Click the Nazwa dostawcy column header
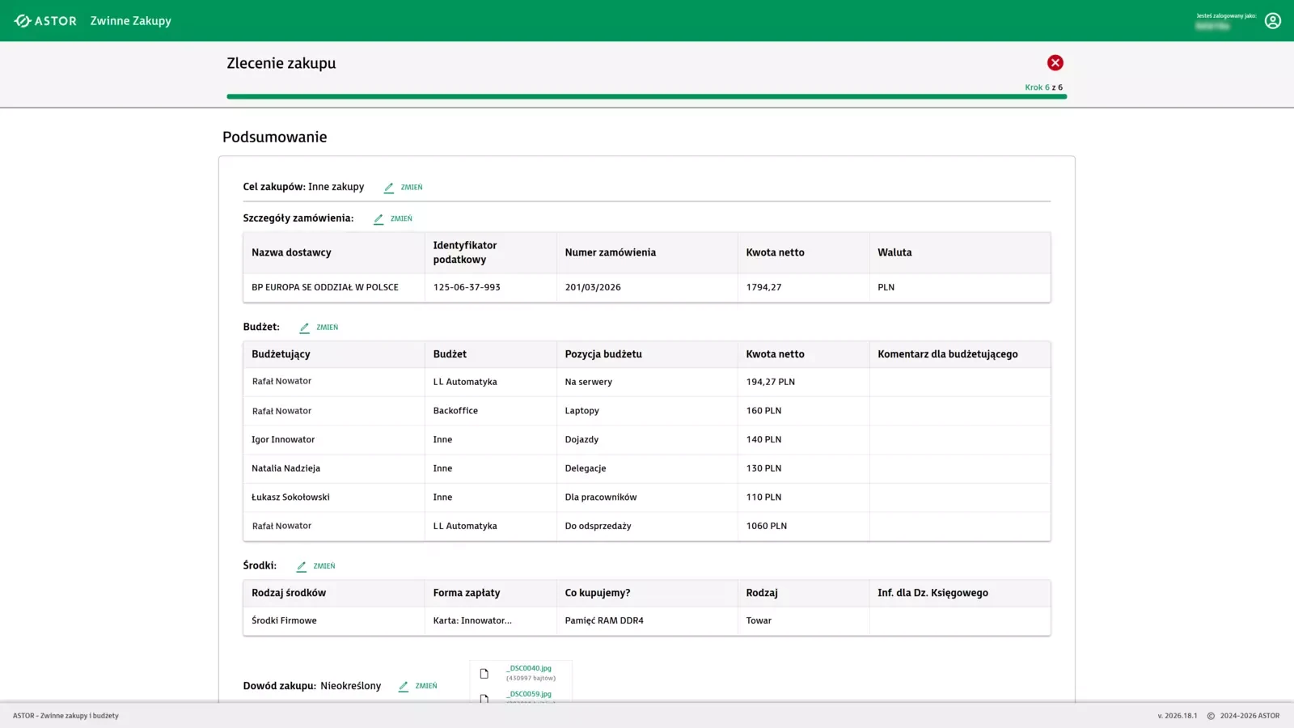 click(291, 252)
